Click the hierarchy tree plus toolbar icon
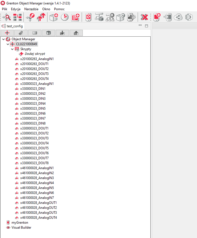The height and width of the screenshot is (238, 197). point(110,17)
